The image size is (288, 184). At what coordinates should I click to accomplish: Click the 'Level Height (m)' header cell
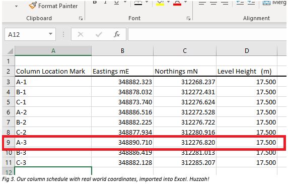(247, 71)
